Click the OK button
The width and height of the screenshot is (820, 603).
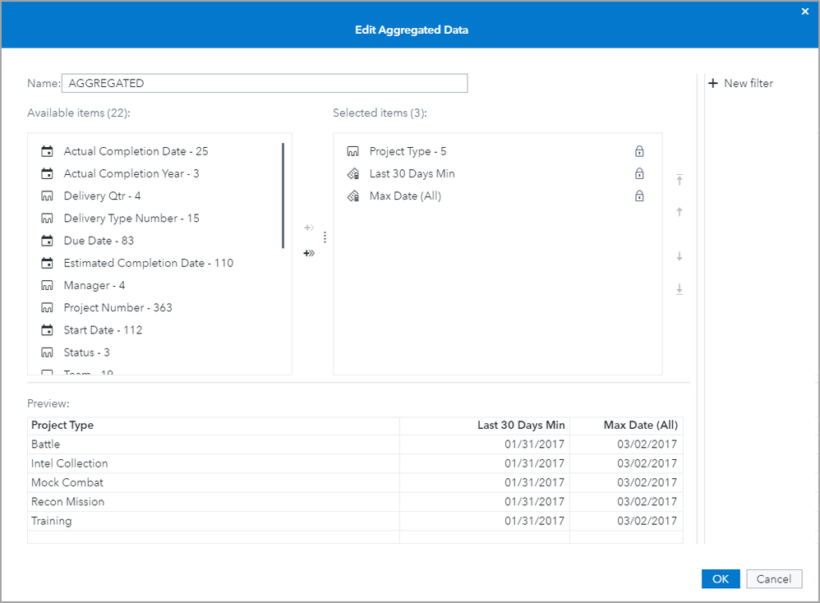click(721, 578)
